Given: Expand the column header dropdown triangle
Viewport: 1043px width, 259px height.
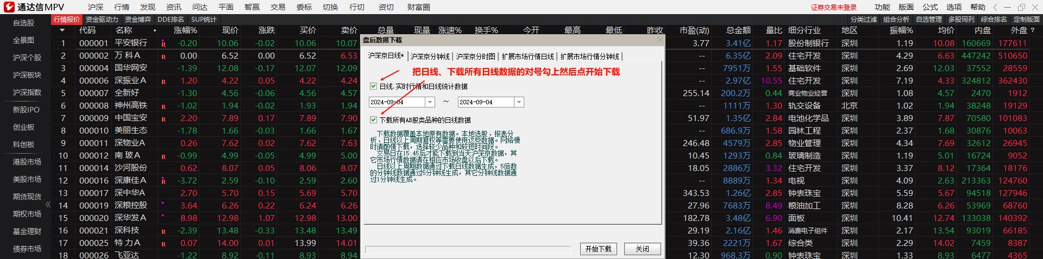Looking at the screenshot, I should 61,30.
